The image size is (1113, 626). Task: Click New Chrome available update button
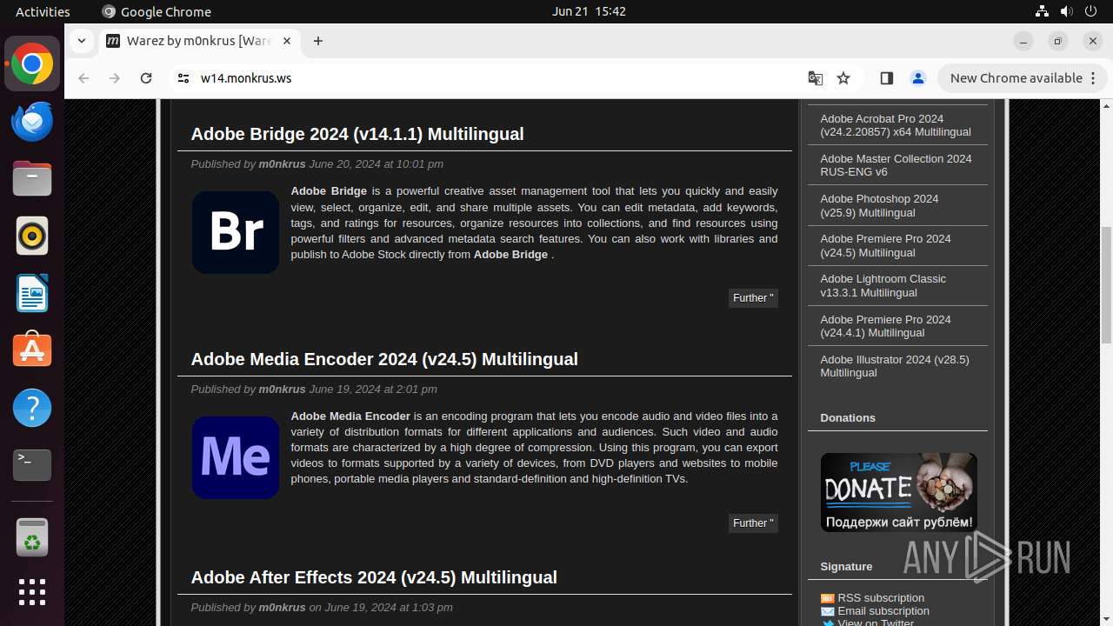[x=1022, y=78]
